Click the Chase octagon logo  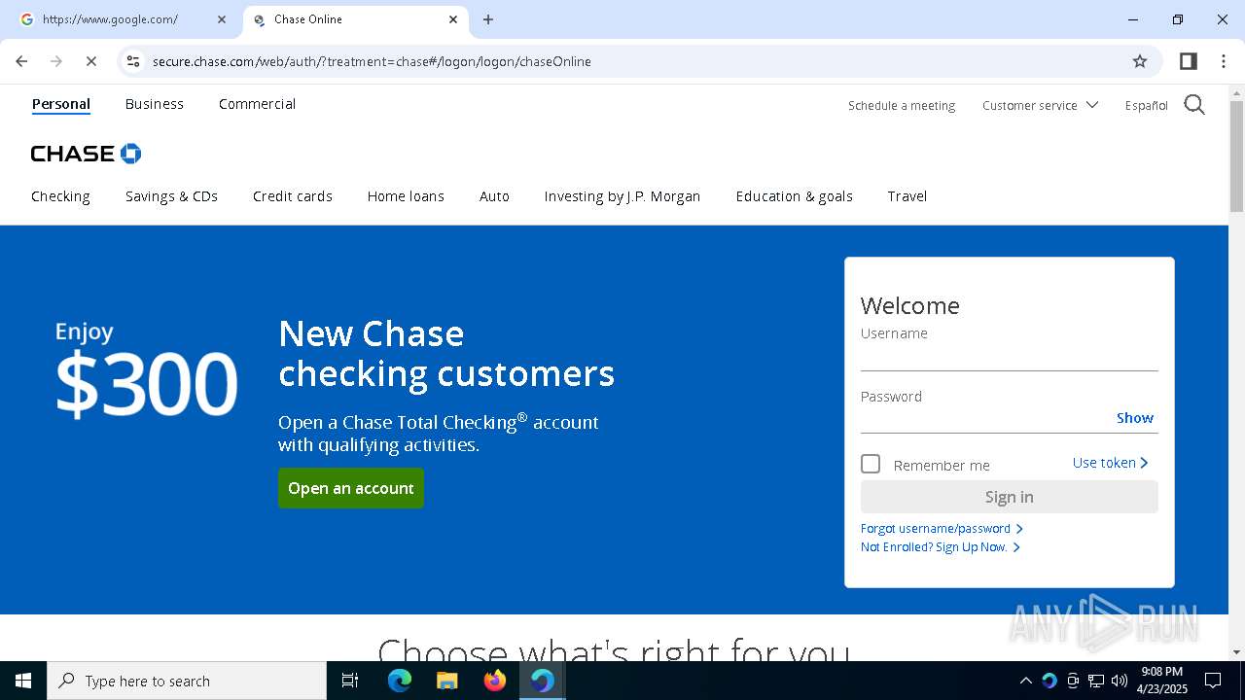(x=130, y=154)
